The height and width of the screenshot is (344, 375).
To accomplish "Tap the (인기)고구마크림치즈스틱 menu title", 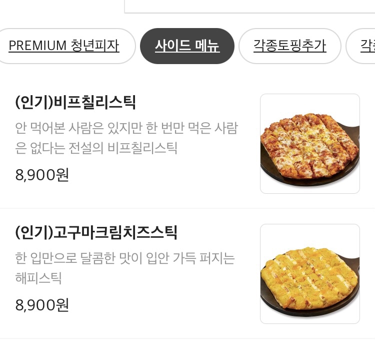I will (x=96, y=232).
